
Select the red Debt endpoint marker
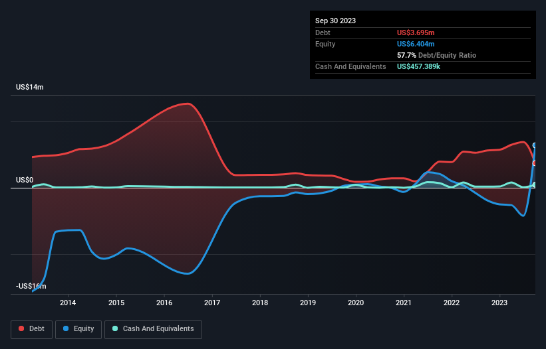[x=535, y=163]
